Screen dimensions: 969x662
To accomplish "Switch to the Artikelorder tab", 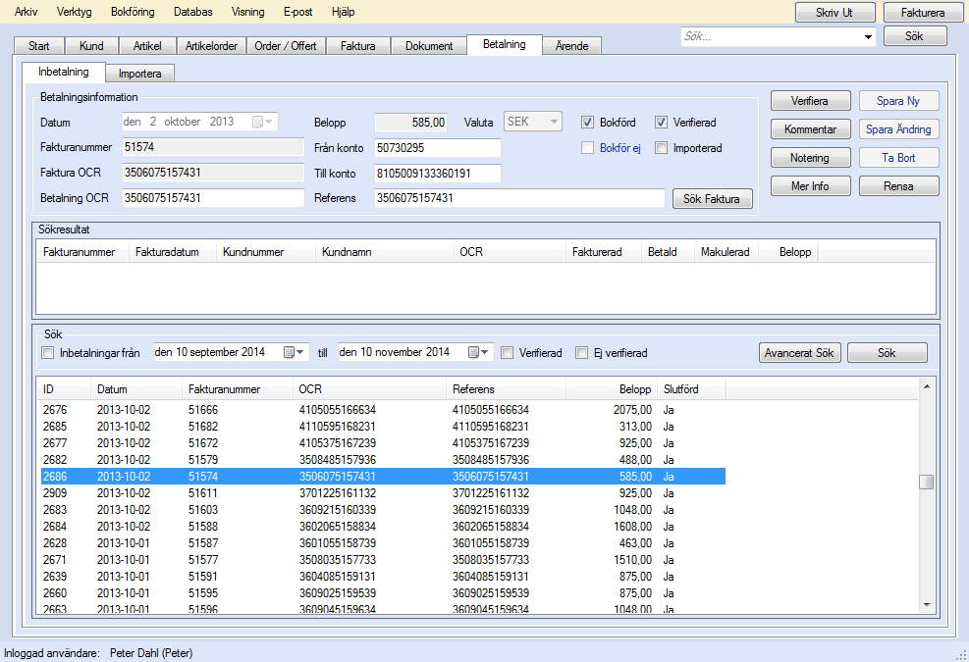I will pos(211,46).
